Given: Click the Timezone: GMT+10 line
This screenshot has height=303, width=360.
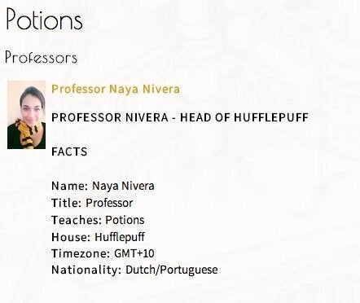Looking at the screenshot, I should (103, 253).
